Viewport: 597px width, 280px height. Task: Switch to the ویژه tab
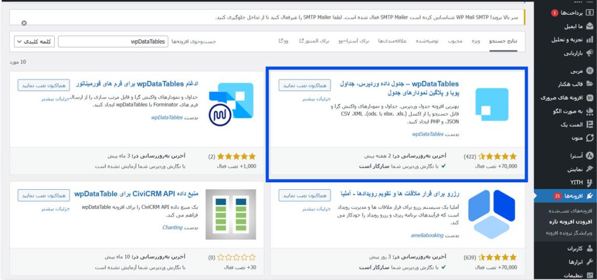[476, 41]
